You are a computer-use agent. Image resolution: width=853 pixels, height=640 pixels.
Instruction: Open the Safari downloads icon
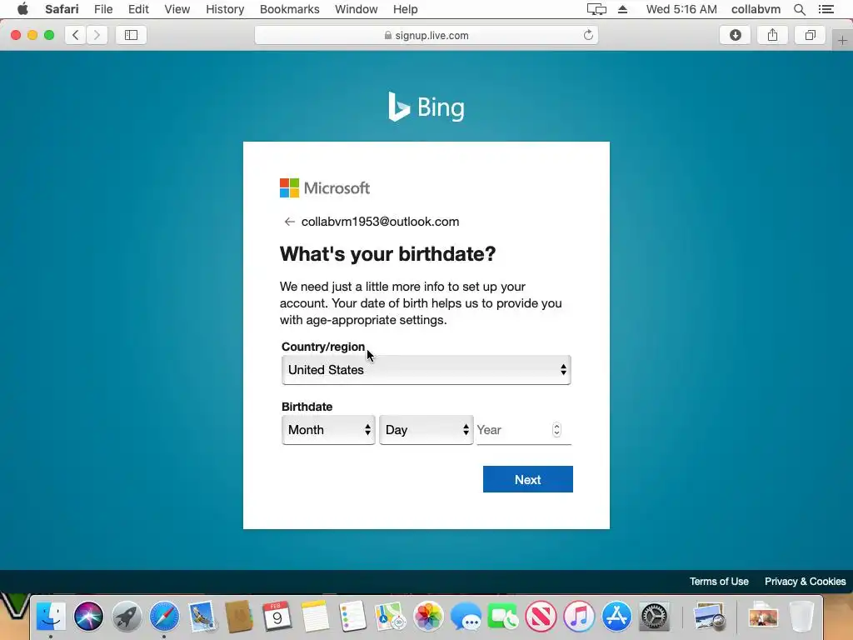click(735, 35)
